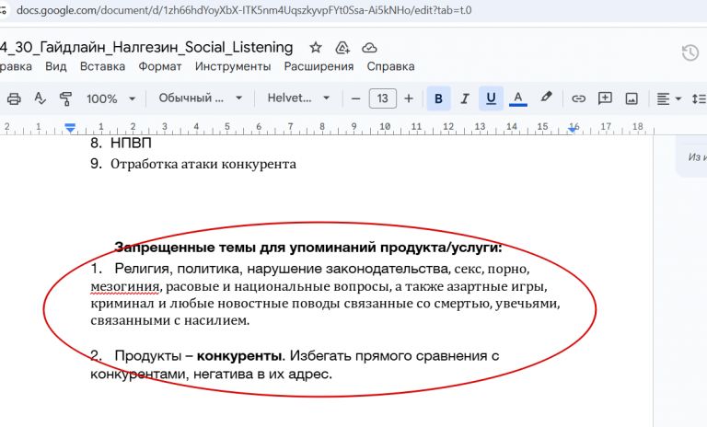Click the heading 'Запрещенные темы для упоминаний'

coord(245,248)
